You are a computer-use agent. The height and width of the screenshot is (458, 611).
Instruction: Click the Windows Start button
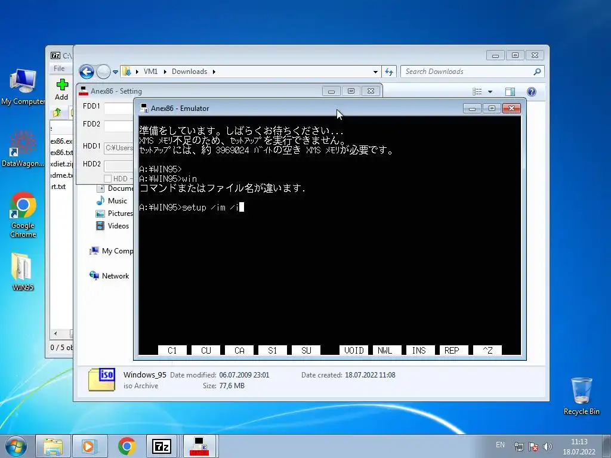click(16, 446)
